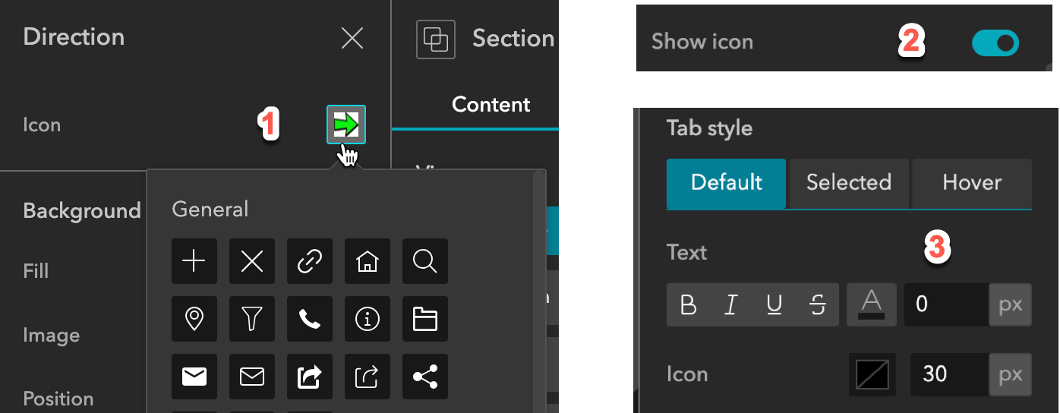1060x413 pixels.
Task: Open the text color picker
Action: pos(871,305)
